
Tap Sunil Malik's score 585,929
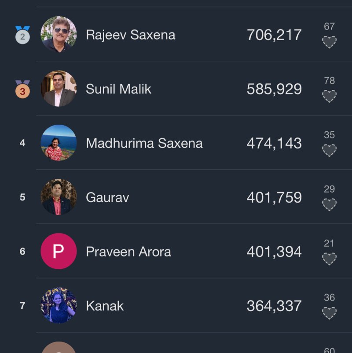click(x=274, y=89)
